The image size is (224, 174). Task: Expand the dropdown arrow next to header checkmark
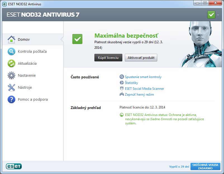[x=218, y=15]
